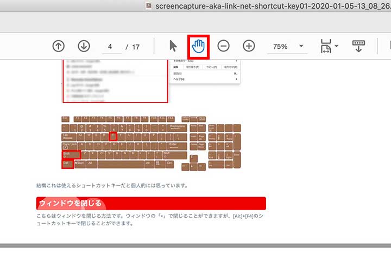Edit the current page number field showing 4
The width and height of the screenshot is (391, 260).
pos(111,47)
